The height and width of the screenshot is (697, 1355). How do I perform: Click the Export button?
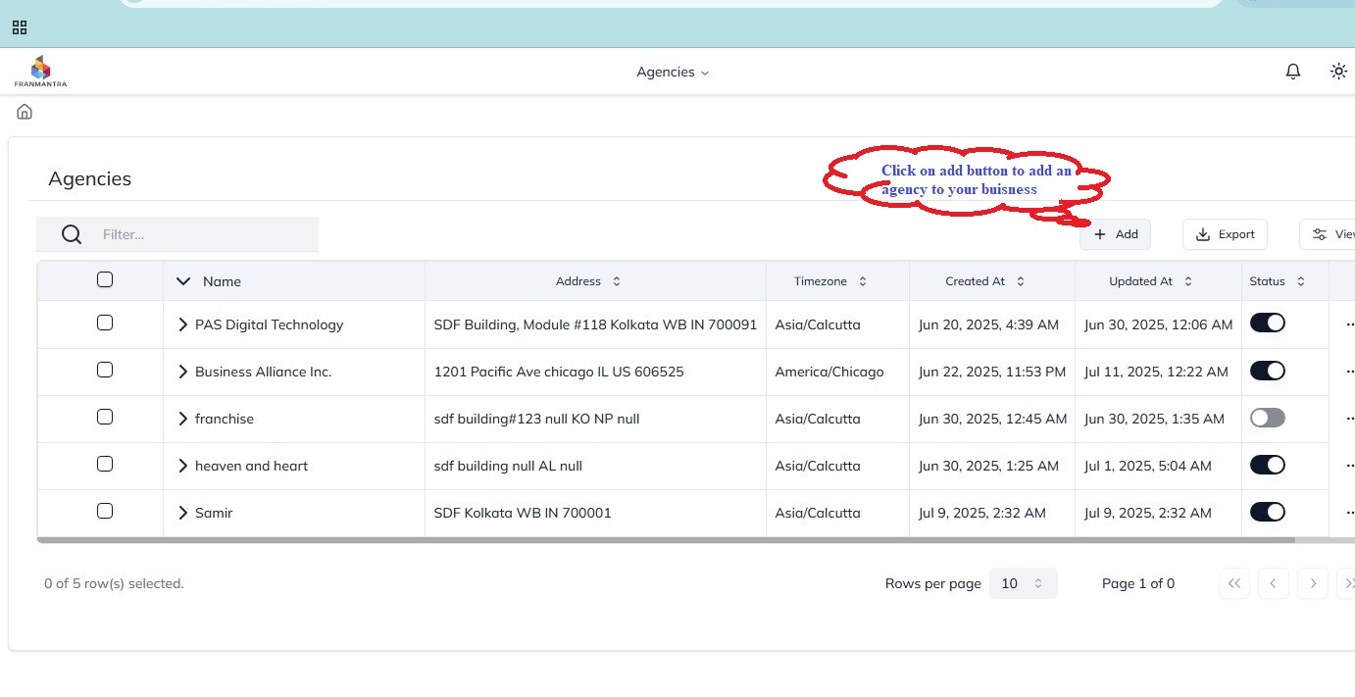[x=1225, y=234]
